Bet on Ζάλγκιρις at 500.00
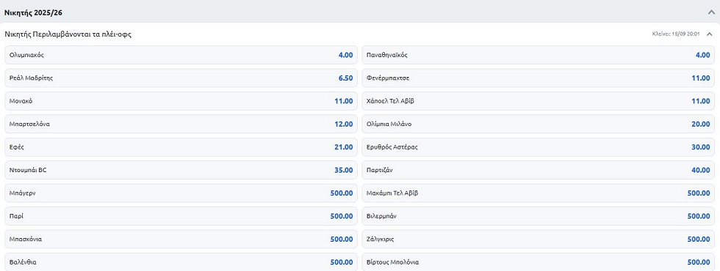Viewport: 720px width, 271px height. pyautogui.click(x=538, y=239)
